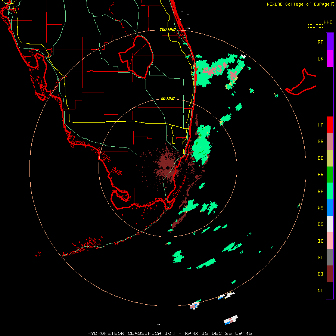Select the light pink IC legend swatch
This screenshot has width=336, height=336.
coord(330,241)
